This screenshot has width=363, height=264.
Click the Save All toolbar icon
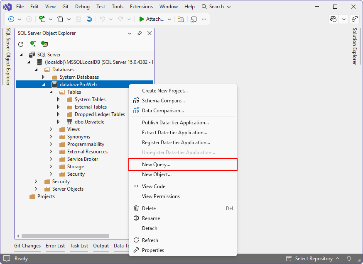(88, 19)
